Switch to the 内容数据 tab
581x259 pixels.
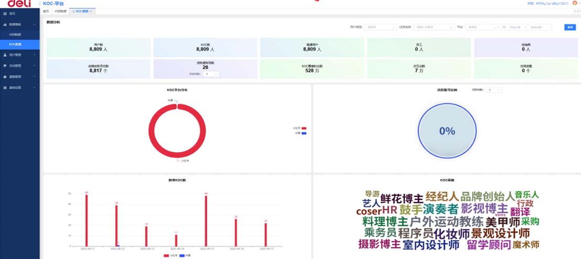[x=61, y=11]
